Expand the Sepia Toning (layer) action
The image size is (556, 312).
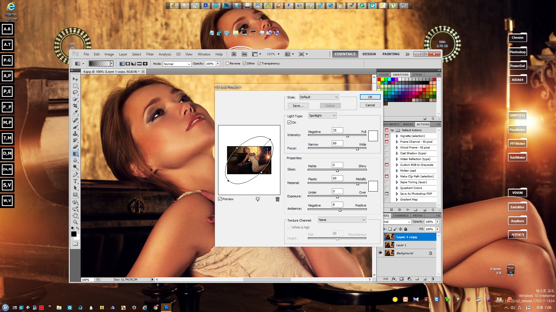pyautogui.click(x=397, y=182)
